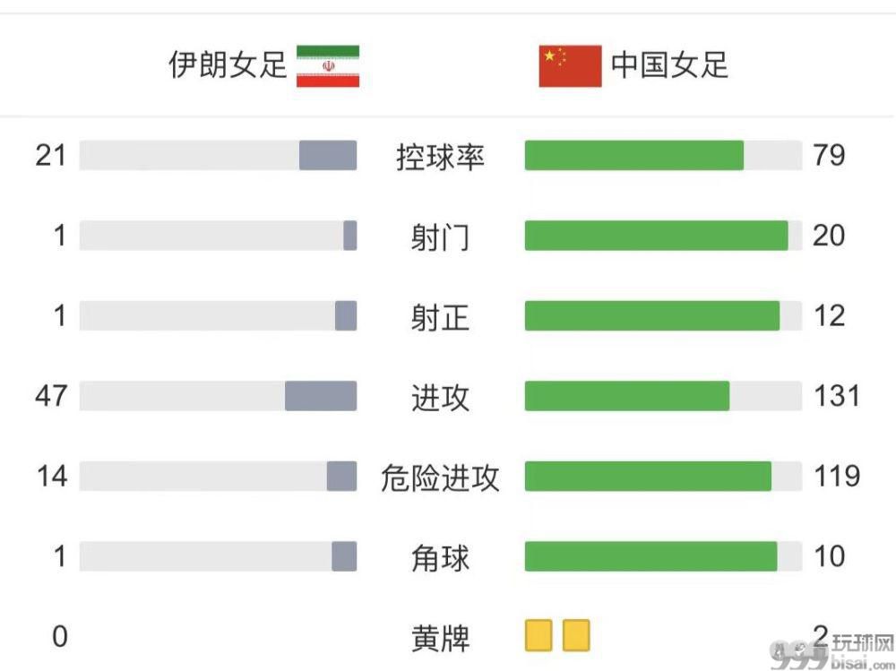Select the 危险进攻 label
The height and width of the screenshot is (671, 896).
pos(440,477)
